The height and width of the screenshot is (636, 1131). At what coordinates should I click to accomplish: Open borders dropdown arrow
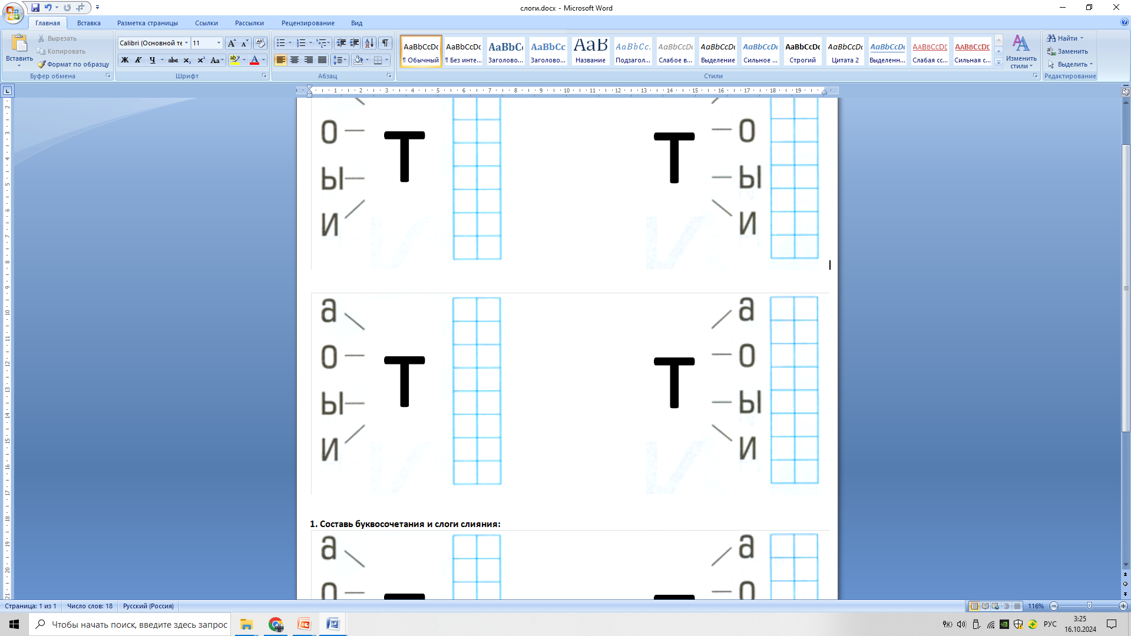click(386, 60)
